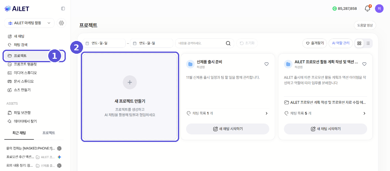Switch to the sidebar 프로젝트 tab

click(x=49, y=133)
